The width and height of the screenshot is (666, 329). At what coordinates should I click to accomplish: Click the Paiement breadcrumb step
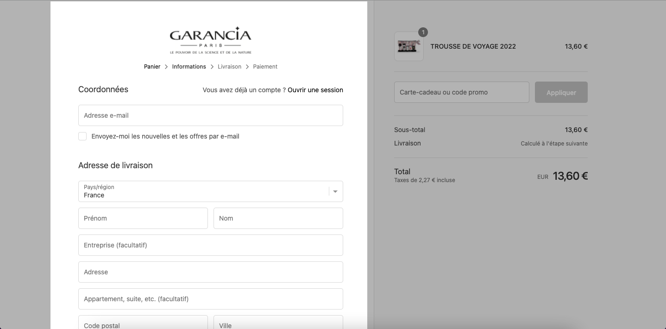click(265, 67)
